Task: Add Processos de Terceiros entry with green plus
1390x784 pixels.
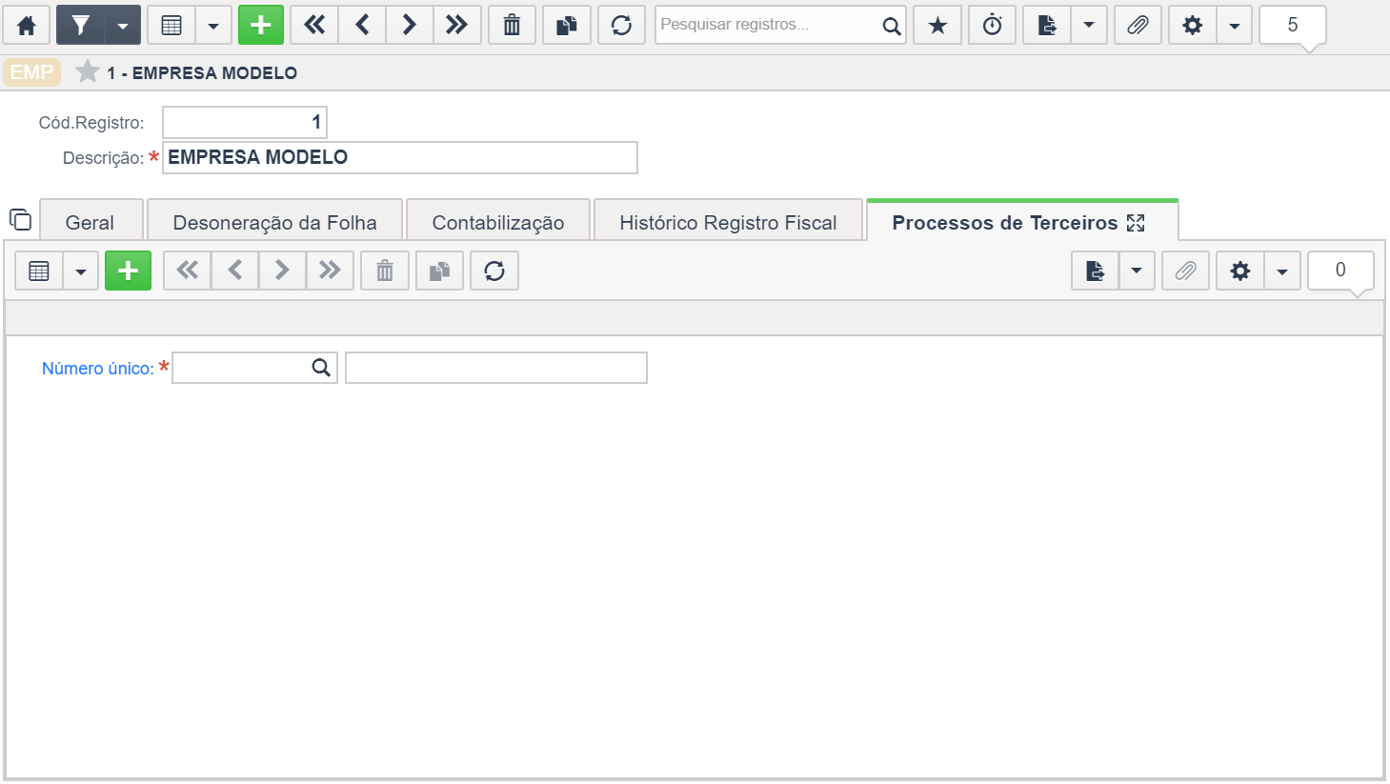Action: pyautogui.click(x=128, y=271)
